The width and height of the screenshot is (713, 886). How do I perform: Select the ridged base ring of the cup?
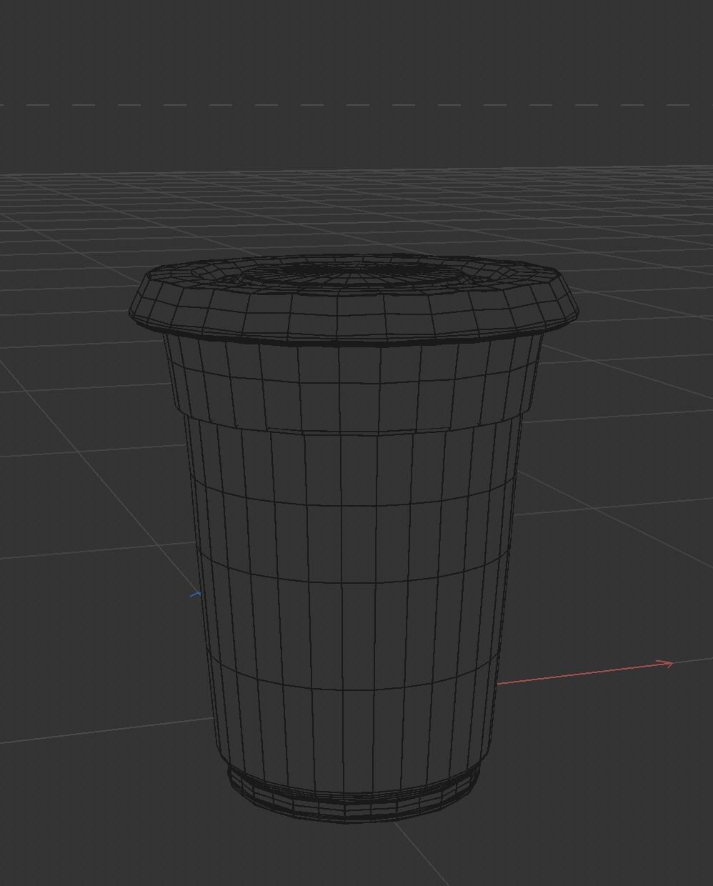(353, 795)
